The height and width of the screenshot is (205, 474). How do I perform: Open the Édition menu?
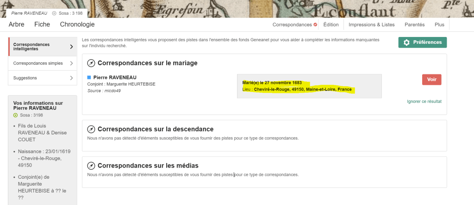(331, 24)
